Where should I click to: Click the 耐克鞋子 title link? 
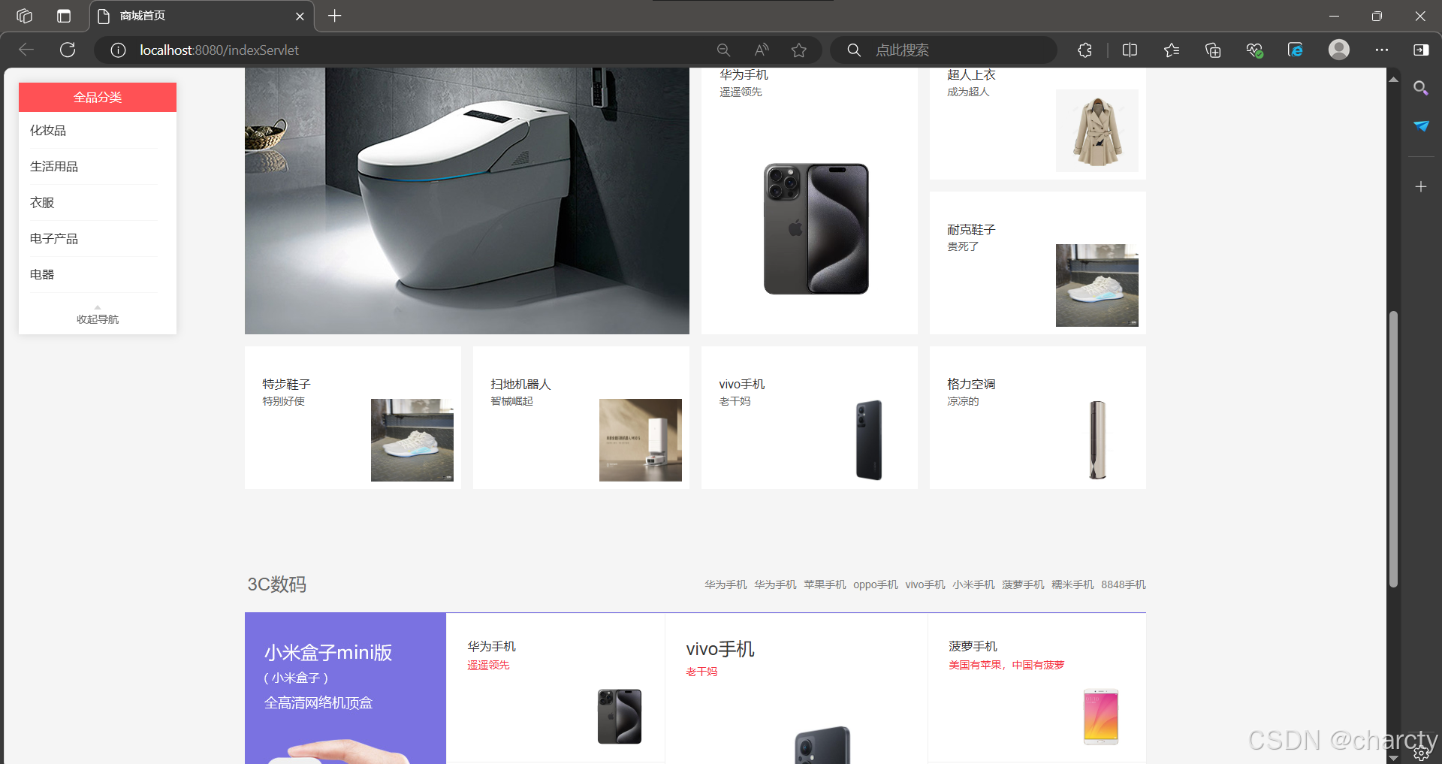(x=971, y=230)
